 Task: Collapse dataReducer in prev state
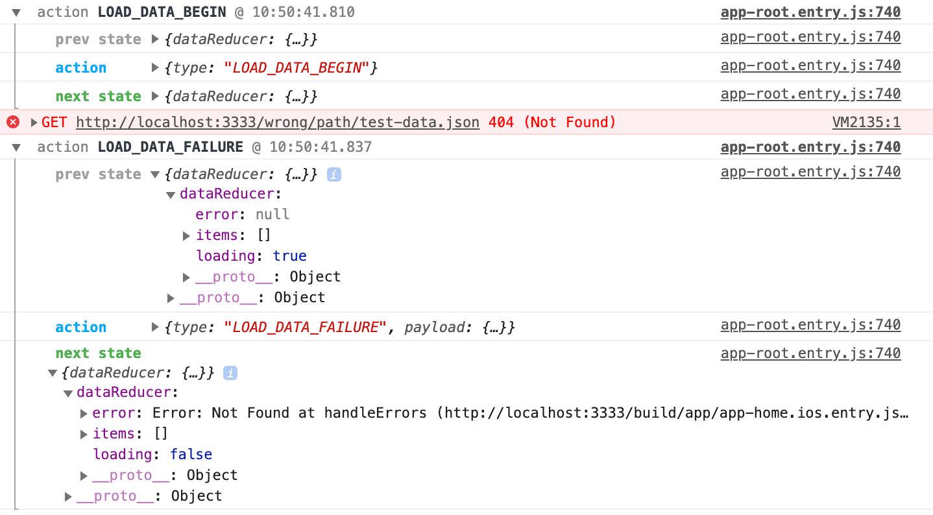(x=171, y=195)
